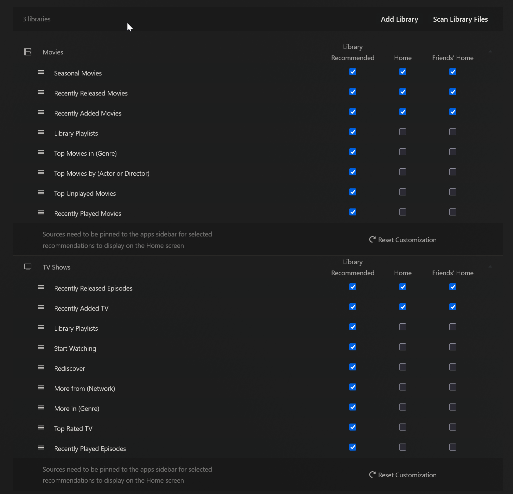This screenshot has height=494, width=513.
Task: Click the Movies library film icon
Action: (x=28, y=52)
